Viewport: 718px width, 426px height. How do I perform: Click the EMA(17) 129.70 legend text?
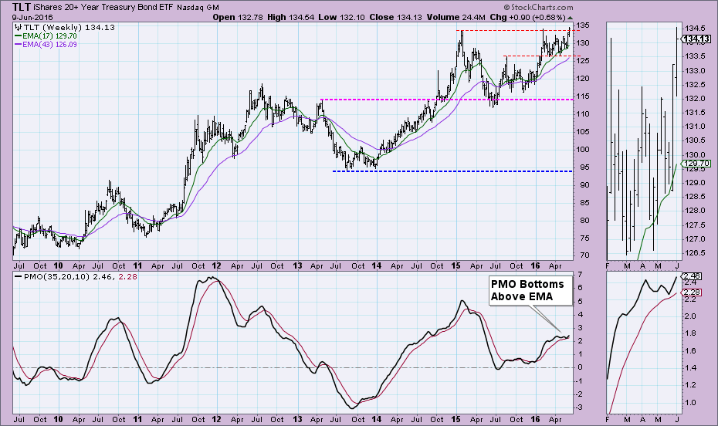pos(49,35)
